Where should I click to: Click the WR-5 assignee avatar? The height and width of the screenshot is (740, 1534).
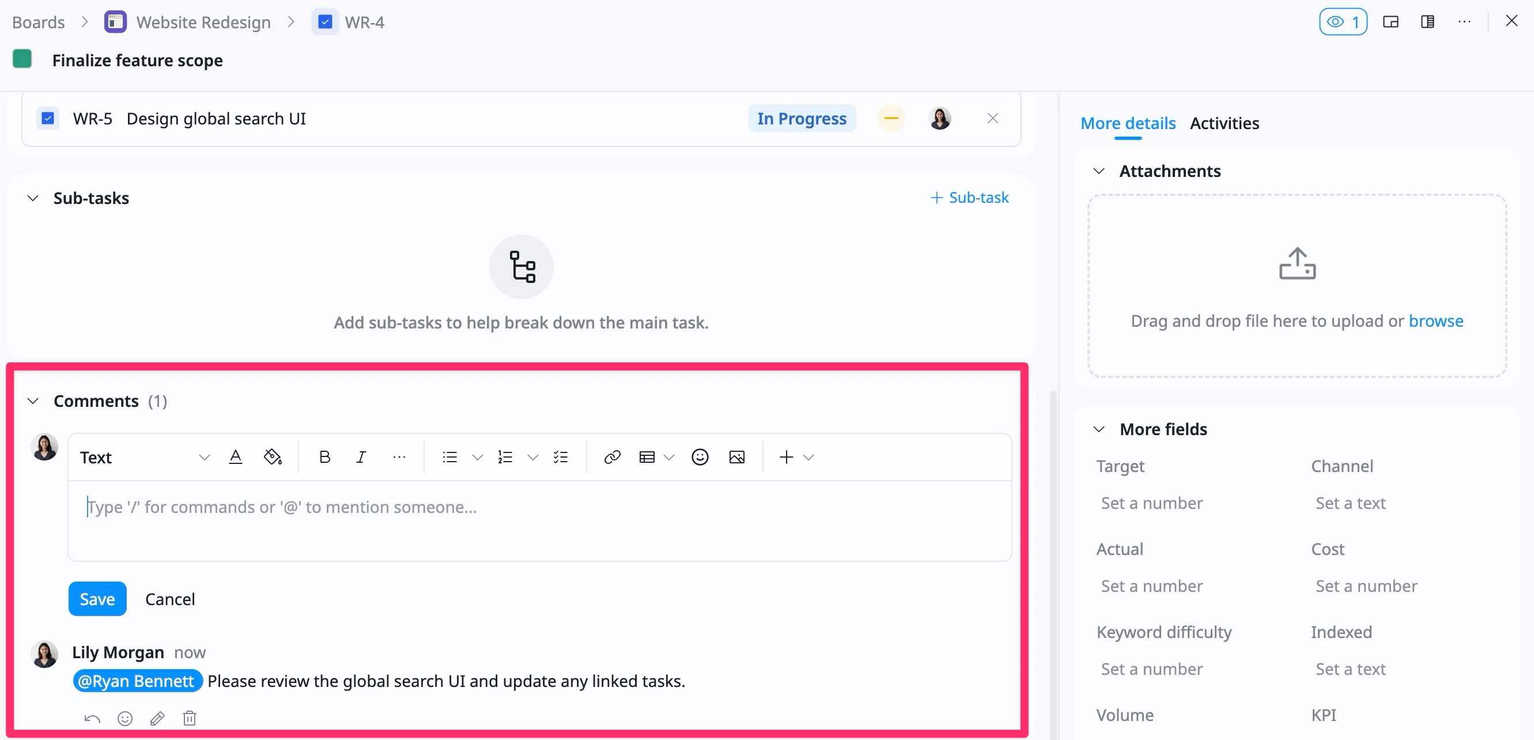(x=940, y=119)
